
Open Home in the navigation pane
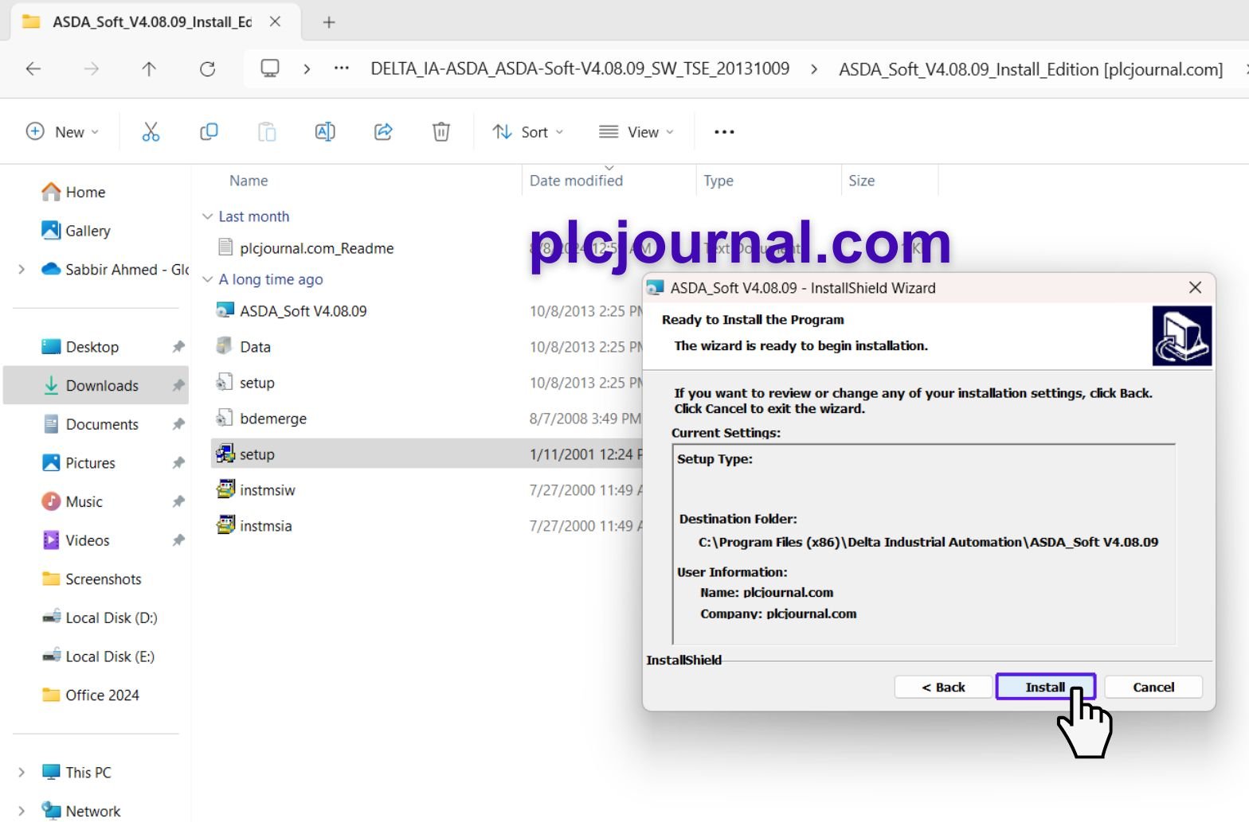click(x=85, y=192)
